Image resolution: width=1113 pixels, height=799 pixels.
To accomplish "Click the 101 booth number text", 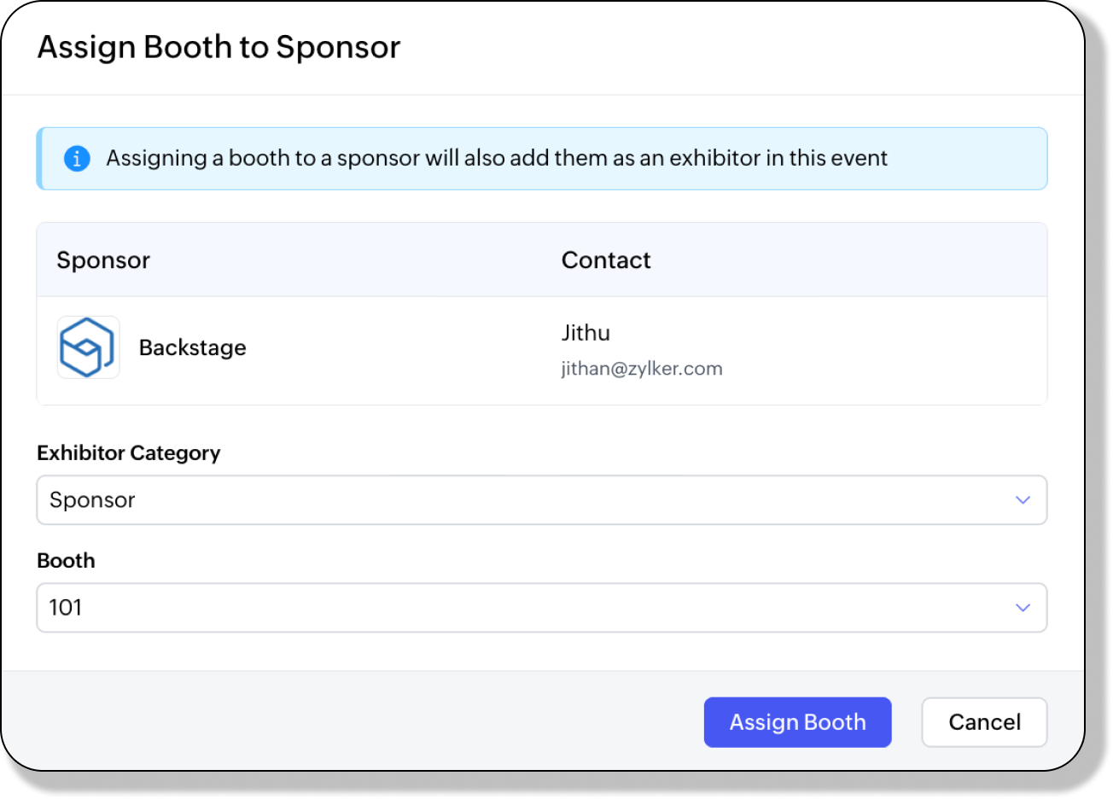I will tap(66, 608).
